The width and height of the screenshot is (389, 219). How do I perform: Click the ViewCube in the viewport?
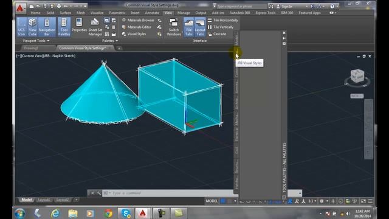tap(357, 76)
